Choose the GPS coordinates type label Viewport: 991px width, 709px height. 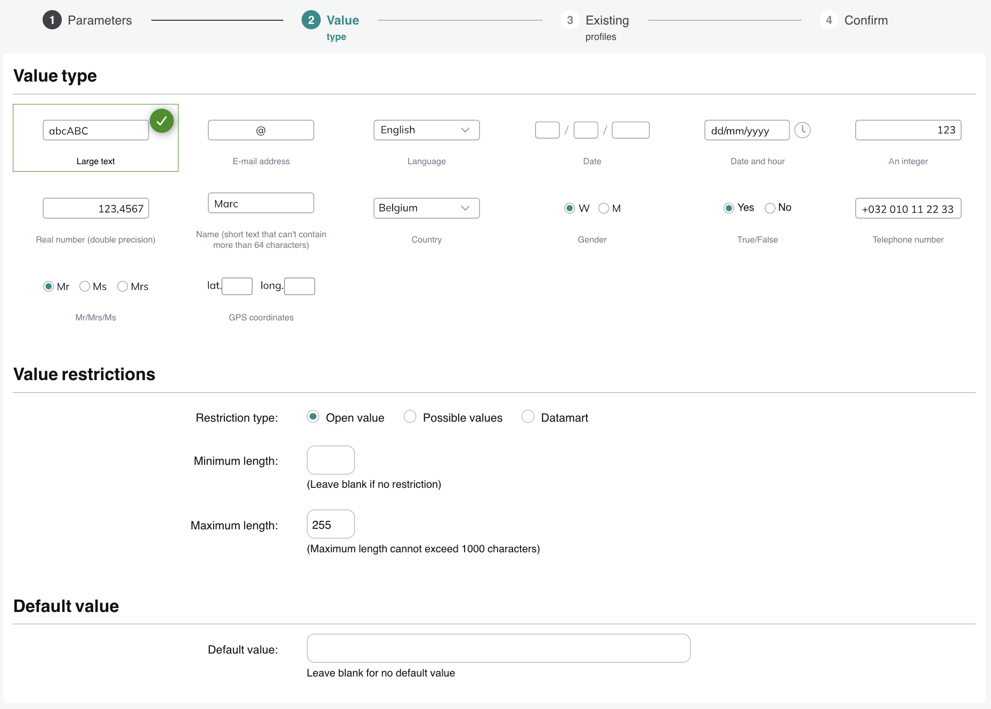(x=261, y=317)
